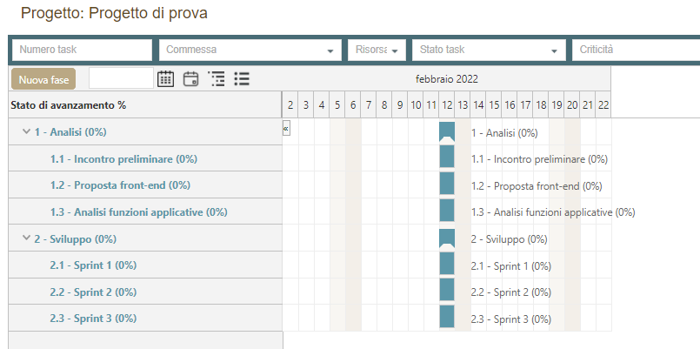Screen dimensions: 700x349
Task: Click the indented tree list icon
Action: 217,79
